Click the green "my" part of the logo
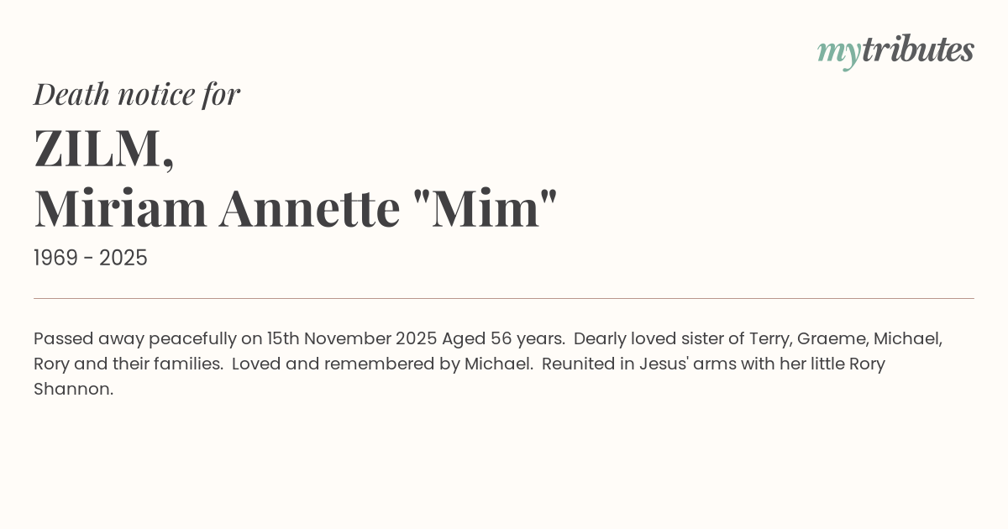This screenshot has height=529, width=1008. [838, 52]
